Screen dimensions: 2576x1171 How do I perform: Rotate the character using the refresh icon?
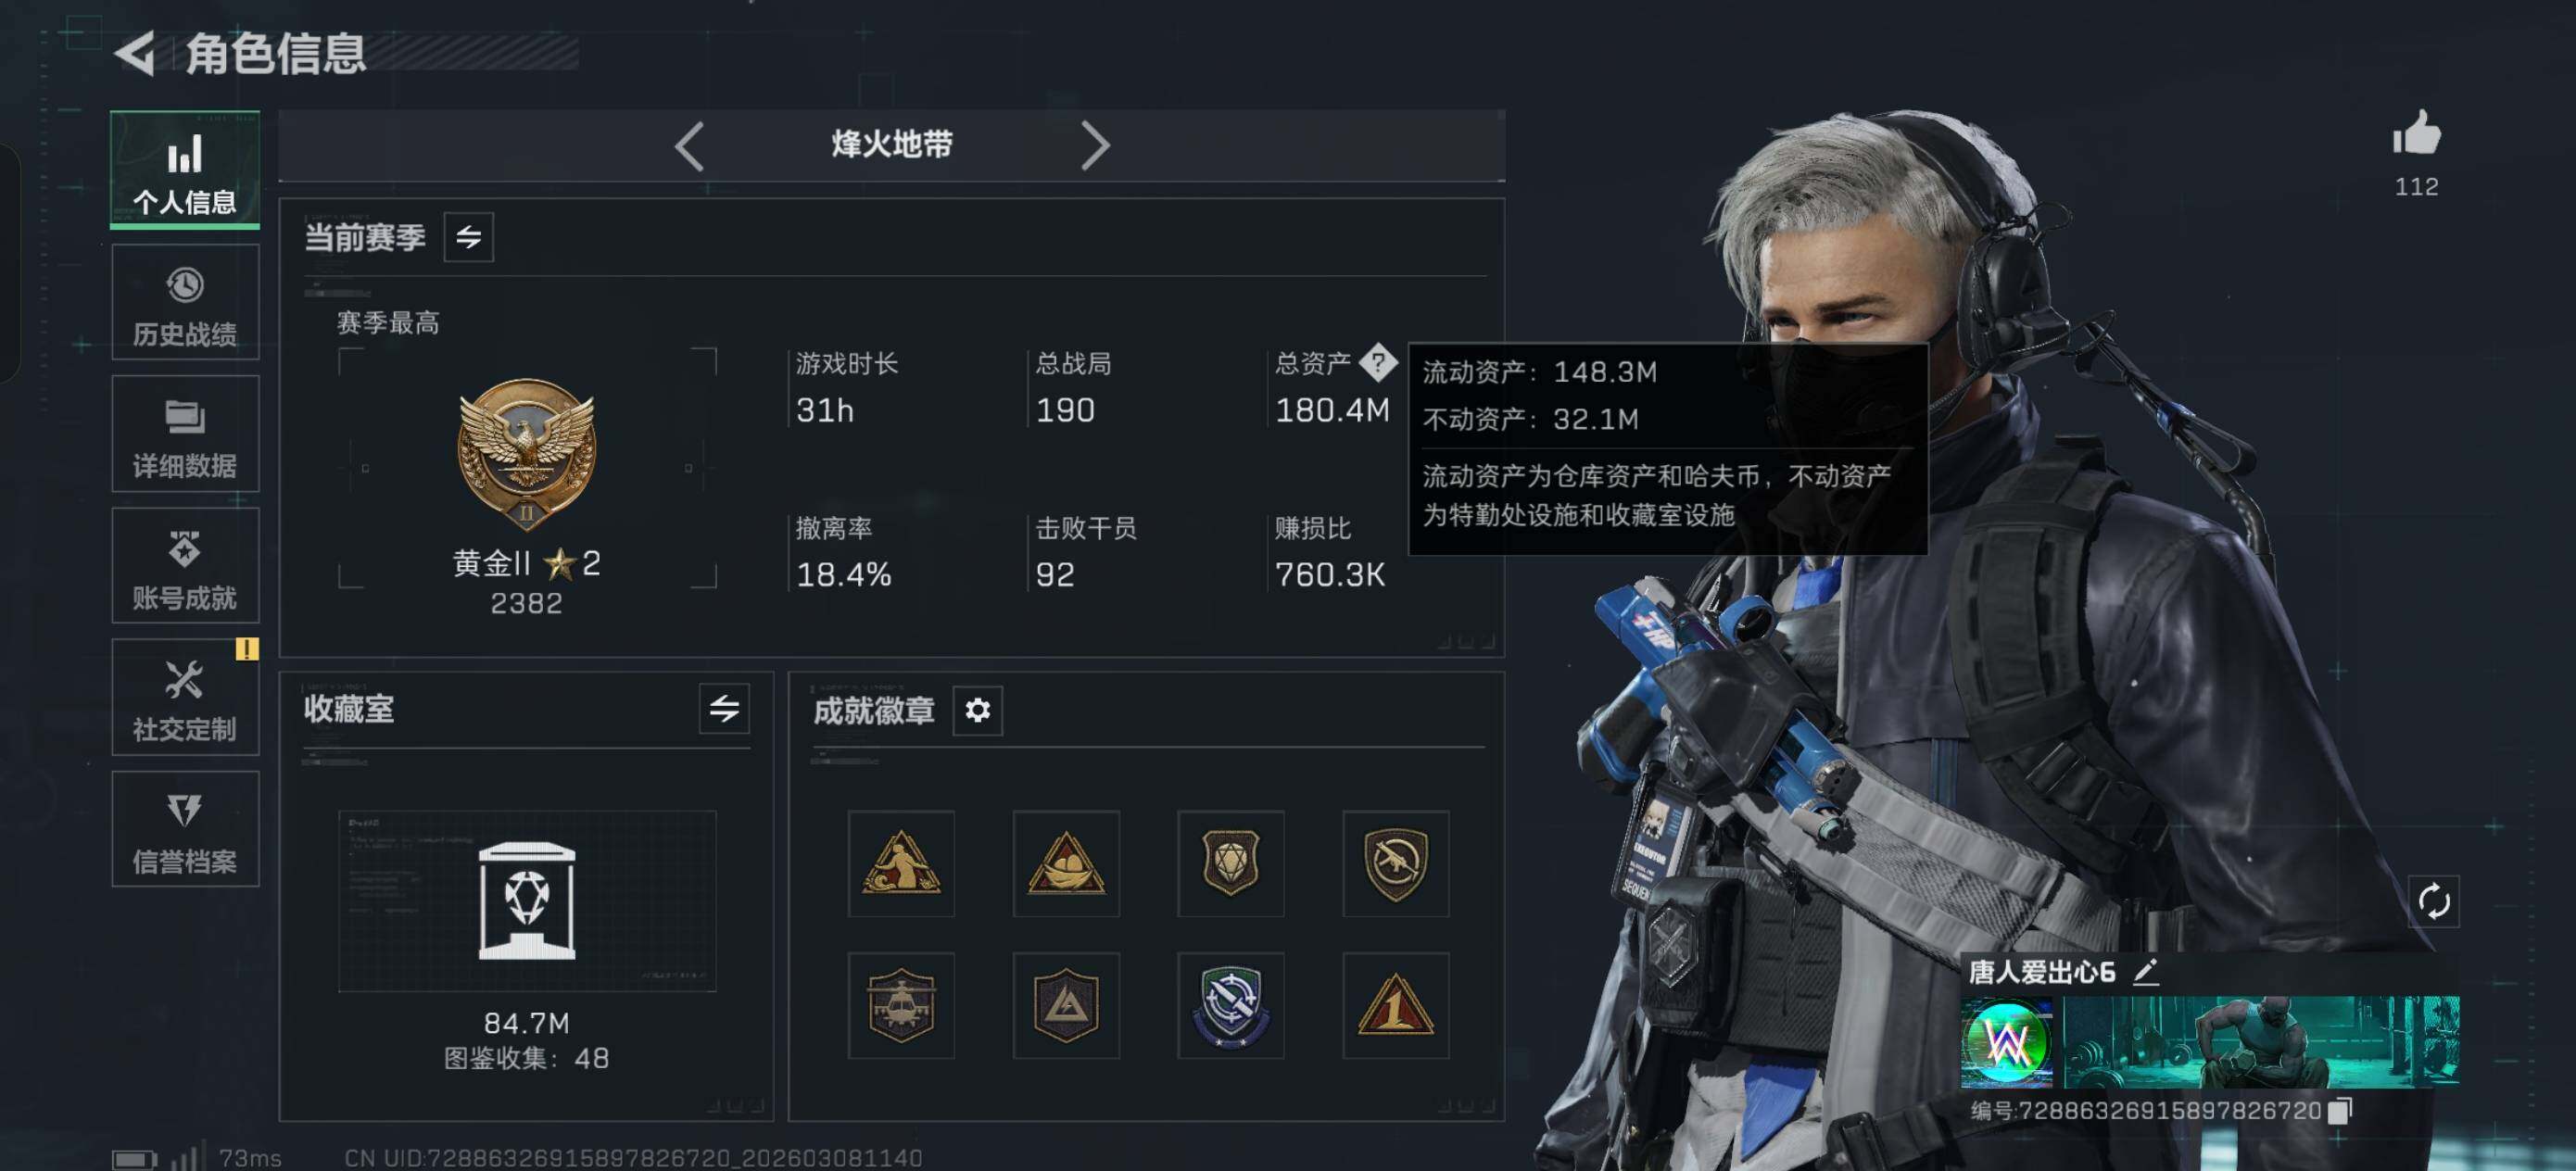2433,901
